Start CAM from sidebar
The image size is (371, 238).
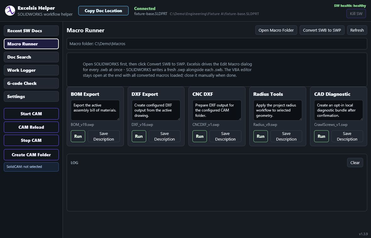(31, 114)
